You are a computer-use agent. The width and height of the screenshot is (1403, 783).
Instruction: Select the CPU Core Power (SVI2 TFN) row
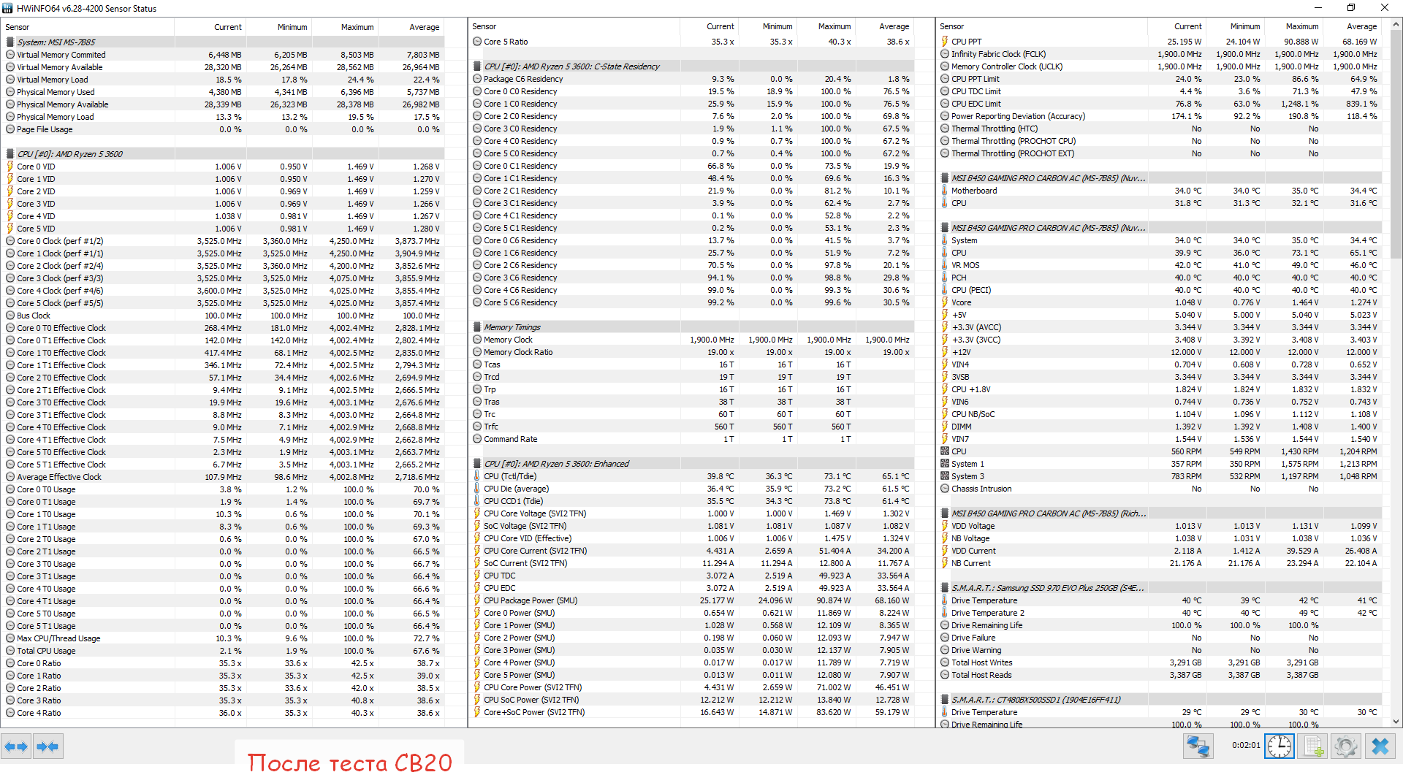(692, 687)
